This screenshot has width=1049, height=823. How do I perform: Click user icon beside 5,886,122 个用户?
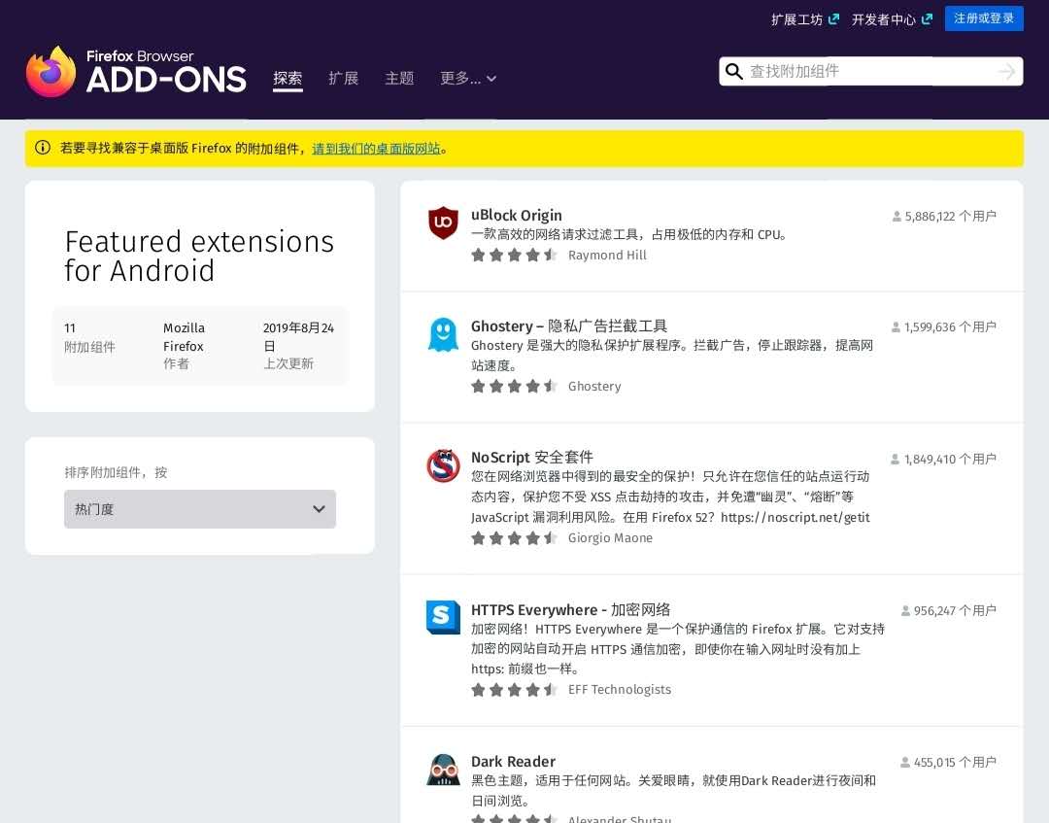pyautogui.click(x=897, y=216)
